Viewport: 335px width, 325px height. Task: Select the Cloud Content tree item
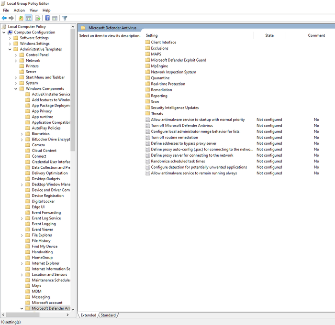[x=44, y=151]
